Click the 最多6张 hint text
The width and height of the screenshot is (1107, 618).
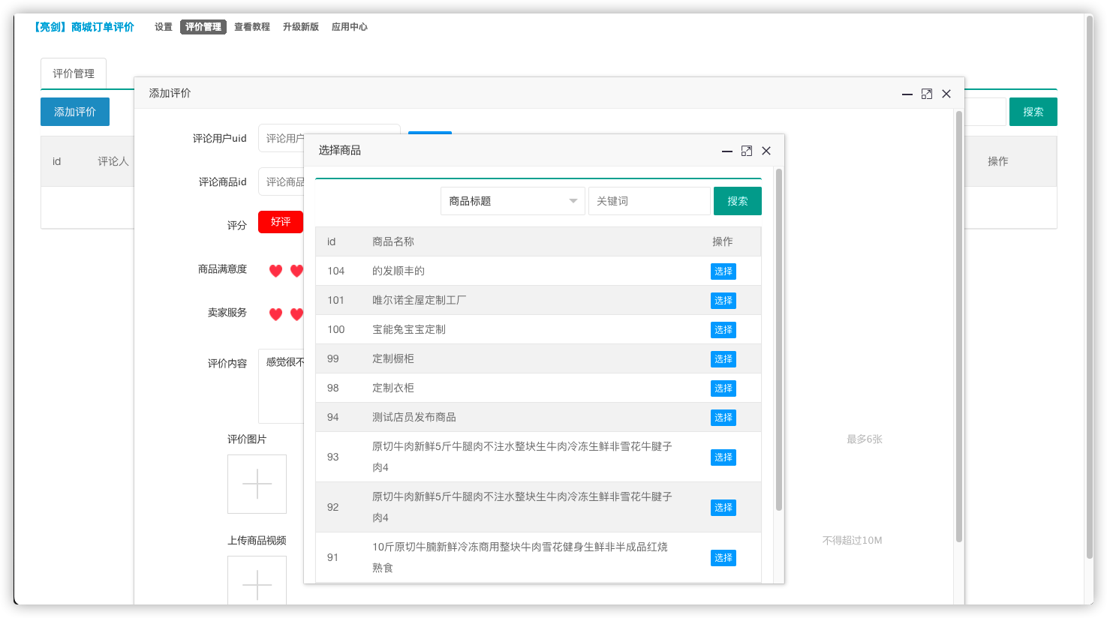click(x=865, y=439)
